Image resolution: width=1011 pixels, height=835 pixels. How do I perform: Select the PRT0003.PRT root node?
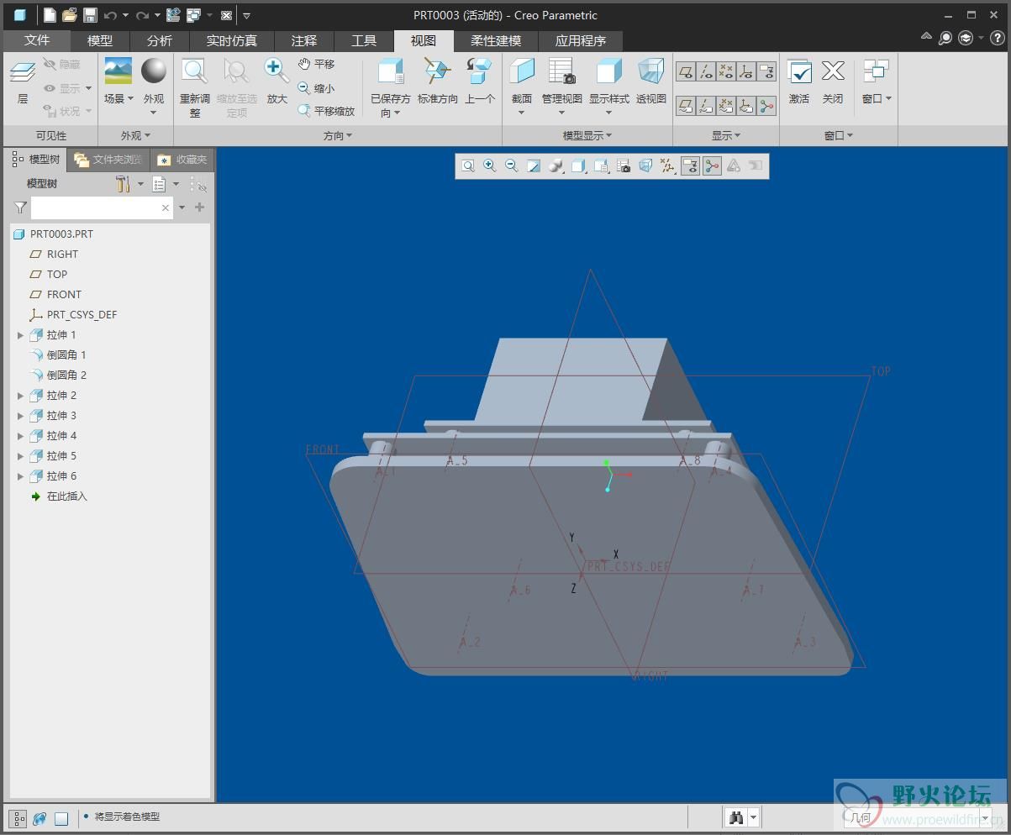point(61,234)
